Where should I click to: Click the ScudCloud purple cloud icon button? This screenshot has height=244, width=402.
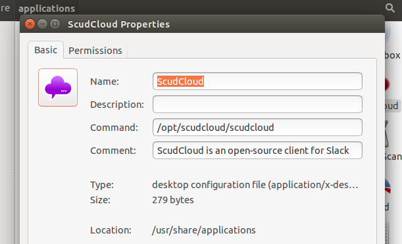click(x=58, y=87)
